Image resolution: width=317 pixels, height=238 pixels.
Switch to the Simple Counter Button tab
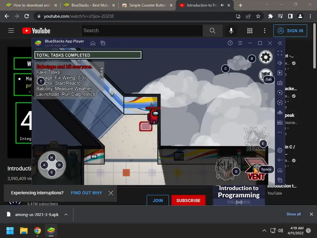[148, 5]
